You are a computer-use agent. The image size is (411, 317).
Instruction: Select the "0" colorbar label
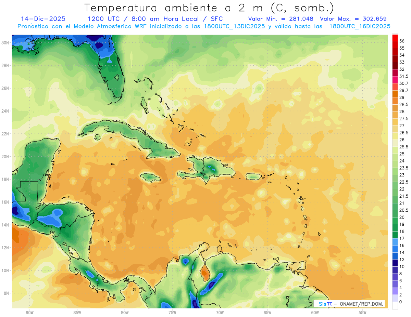pos(401,302)
